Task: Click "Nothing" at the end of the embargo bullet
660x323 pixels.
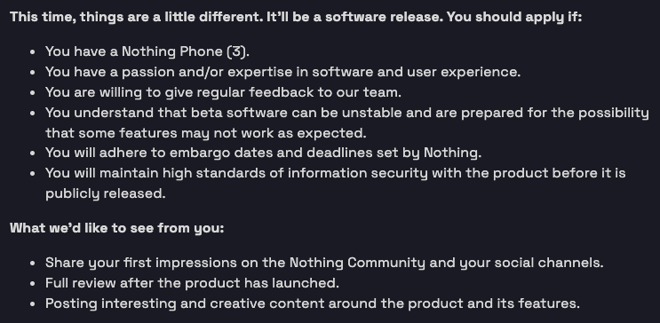Action: pyautogui.click(x=450, y=153)
